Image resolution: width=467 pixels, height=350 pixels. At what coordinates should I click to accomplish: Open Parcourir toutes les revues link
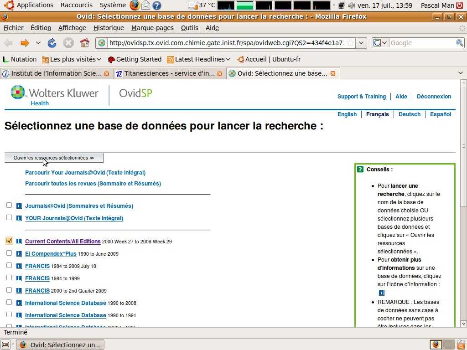click(93, 184)
